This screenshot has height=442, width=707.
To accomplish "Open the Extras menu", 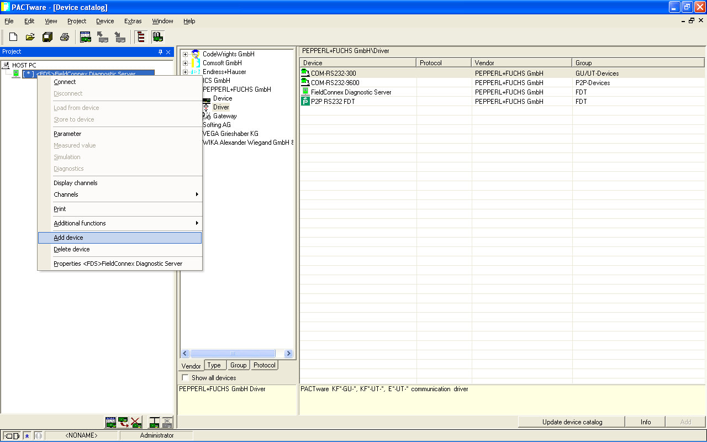I will tap(133, 21).
